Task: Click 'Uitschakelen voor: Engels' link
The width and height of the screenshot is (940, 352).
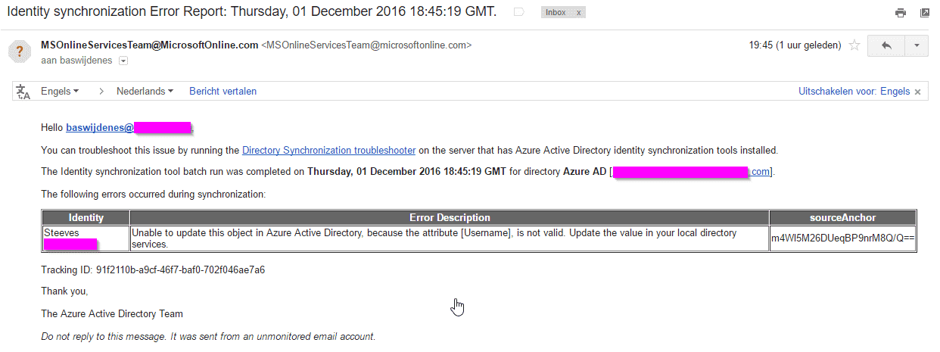Action: (x=854, y=92)
